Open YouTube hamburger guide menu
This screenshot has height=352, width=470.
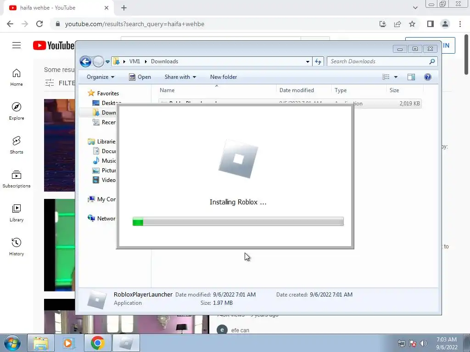[17, 45]
